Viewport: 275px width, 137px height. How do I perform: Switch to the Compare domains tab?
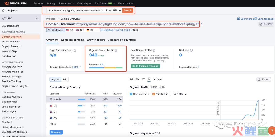click(73, 40)
